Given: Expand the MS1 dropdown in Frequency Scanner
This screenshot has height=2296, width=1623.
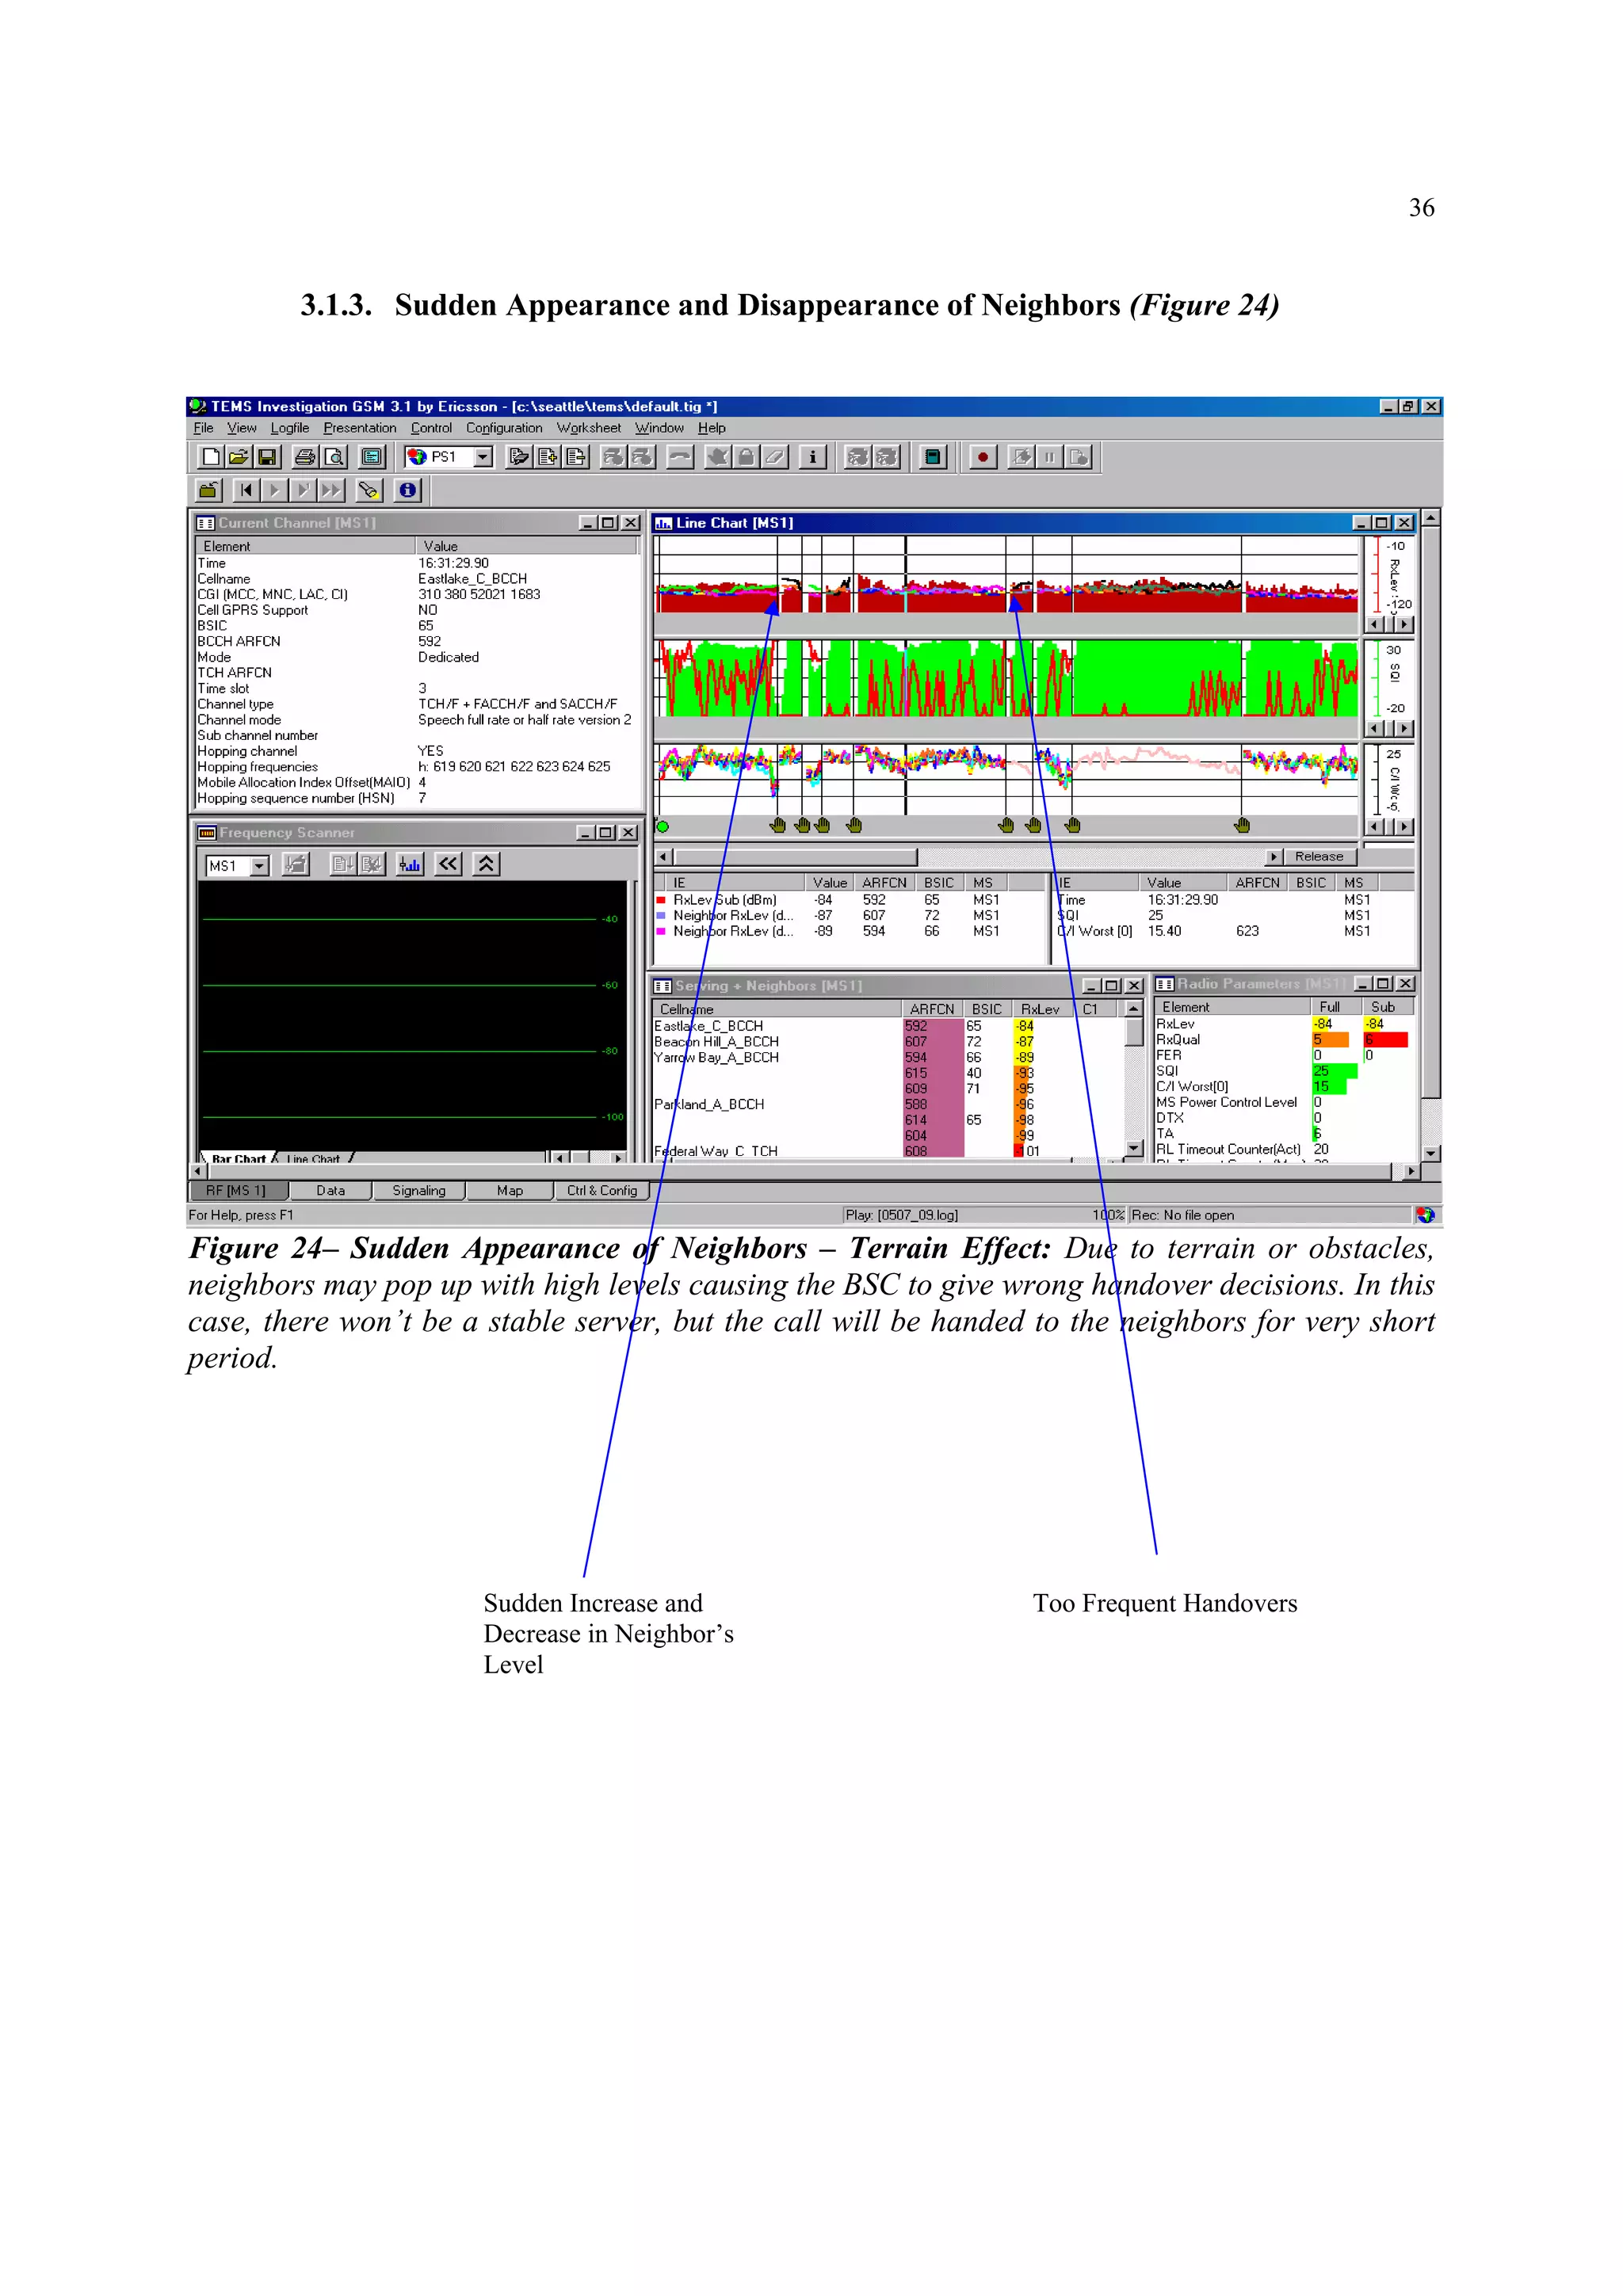Looking at the screenshot, I should [x=260, y=866].
